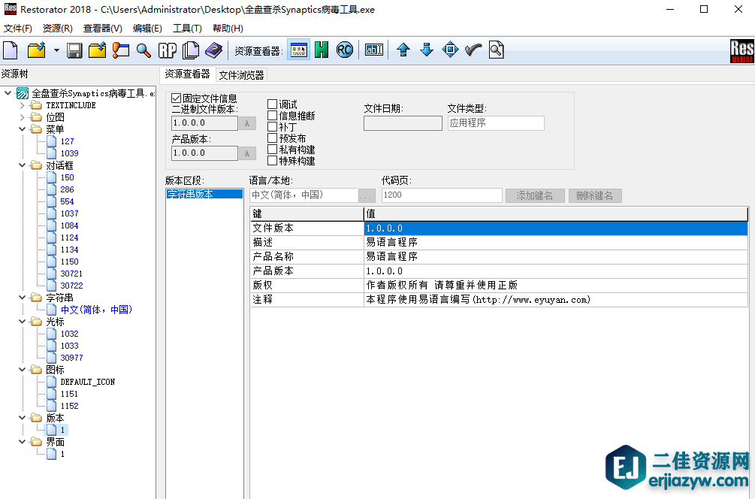Viewport: 755px width, 499px height.
Task: Enable the 私有构建 checkbox
Action: coord(272,150)
